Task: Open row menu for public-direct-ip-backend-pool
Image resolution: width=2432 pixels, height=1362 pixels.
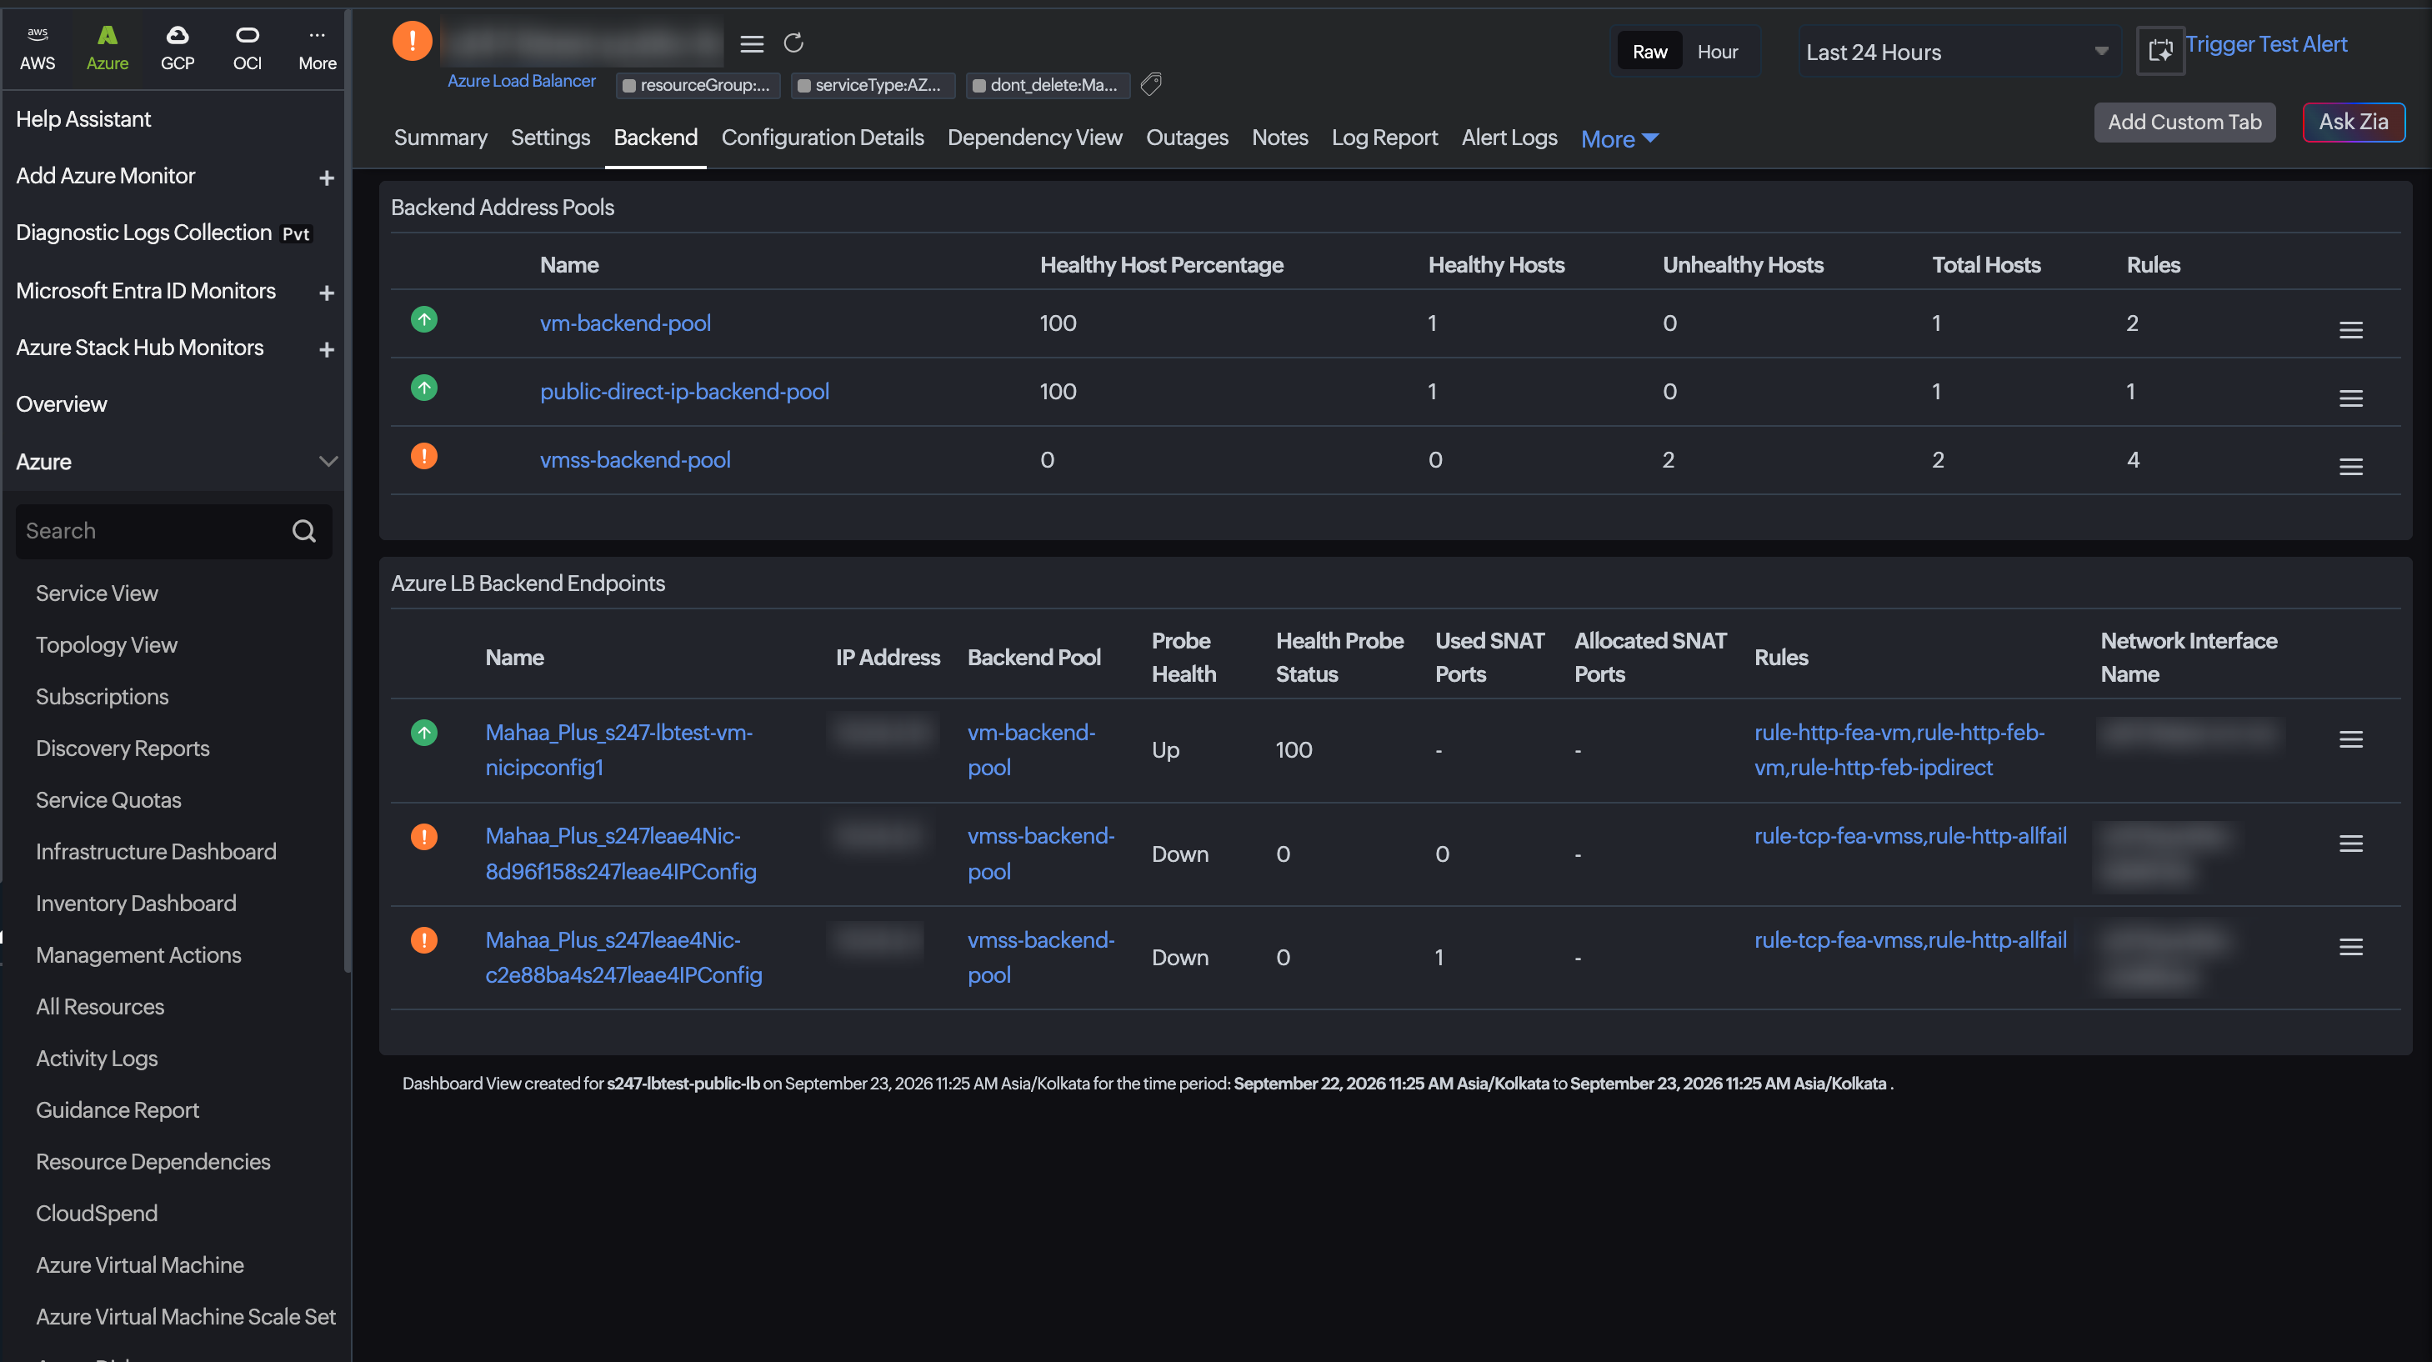Action: pos(2351,398)
